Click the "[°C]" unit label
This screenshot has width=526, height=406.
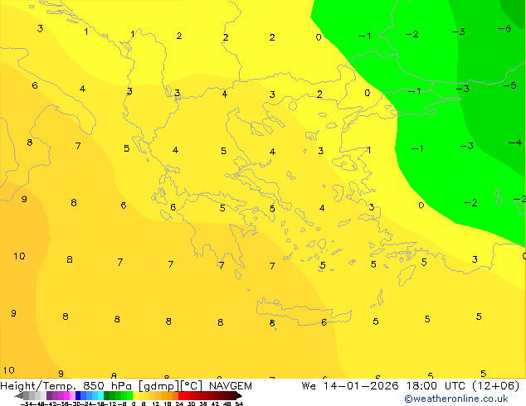pyautogui.click(x=192, y=386)
